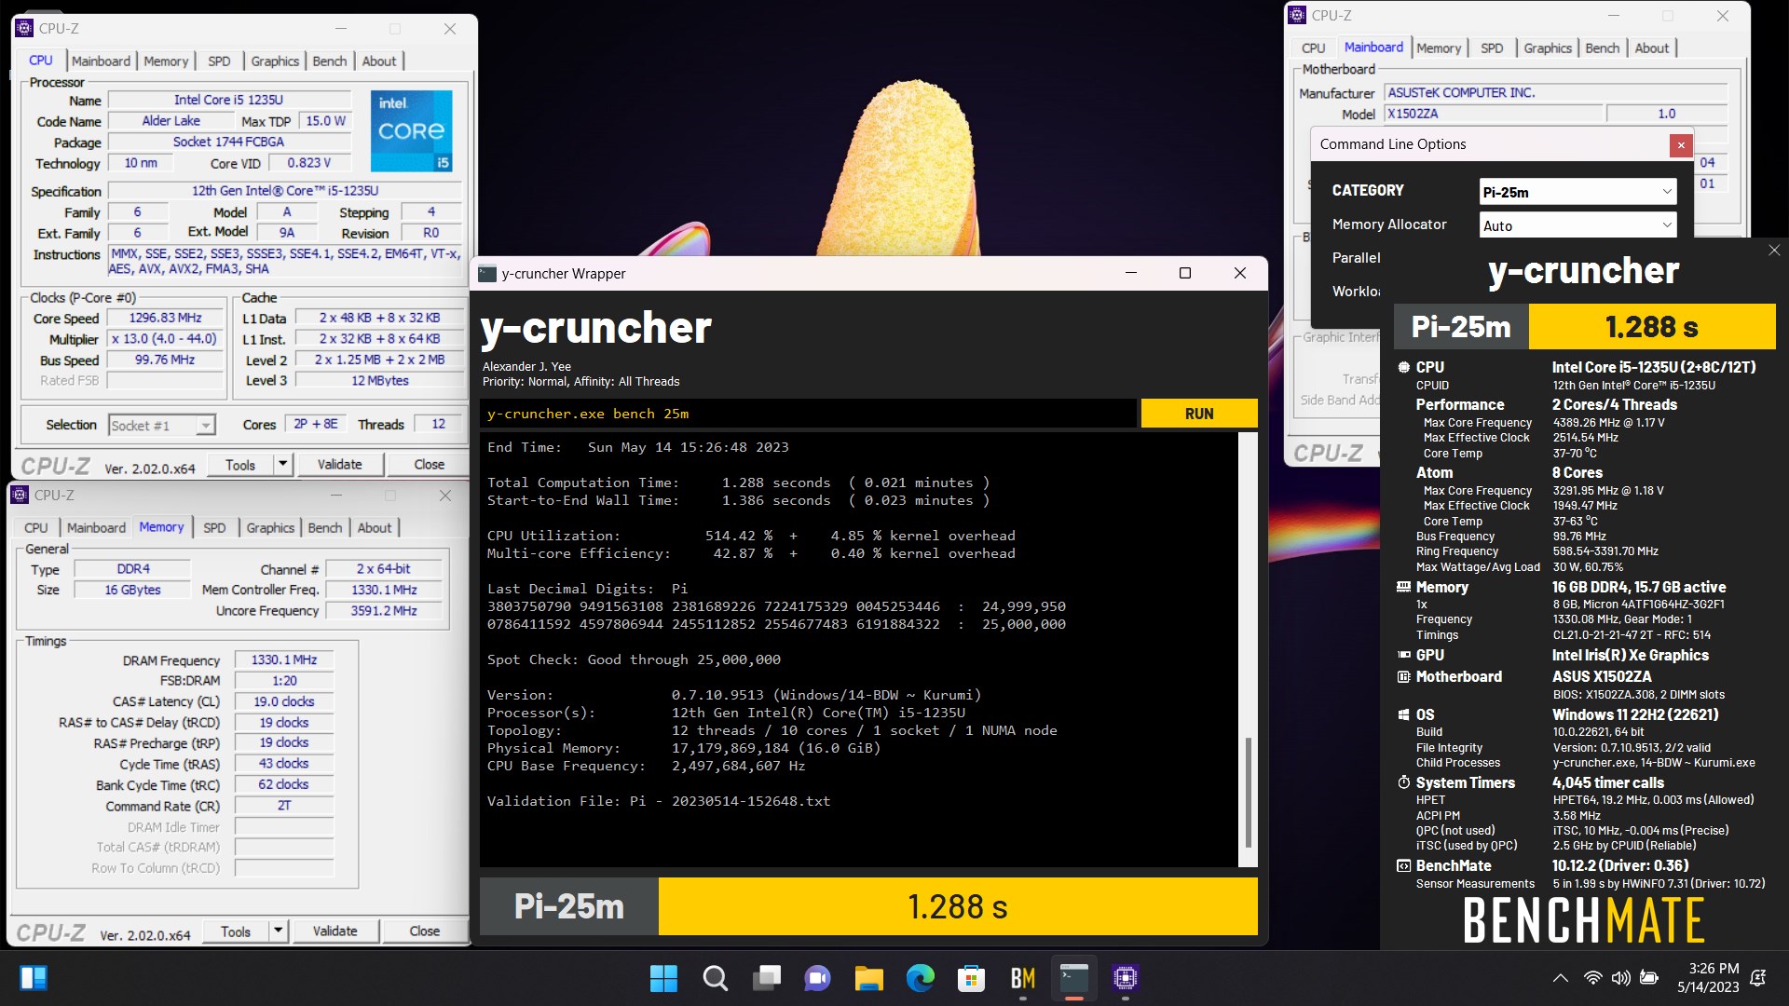Click Uncore Frequency 3591.2 MHz value
Screen dimensions: 1789x1006
pos(384,611)
